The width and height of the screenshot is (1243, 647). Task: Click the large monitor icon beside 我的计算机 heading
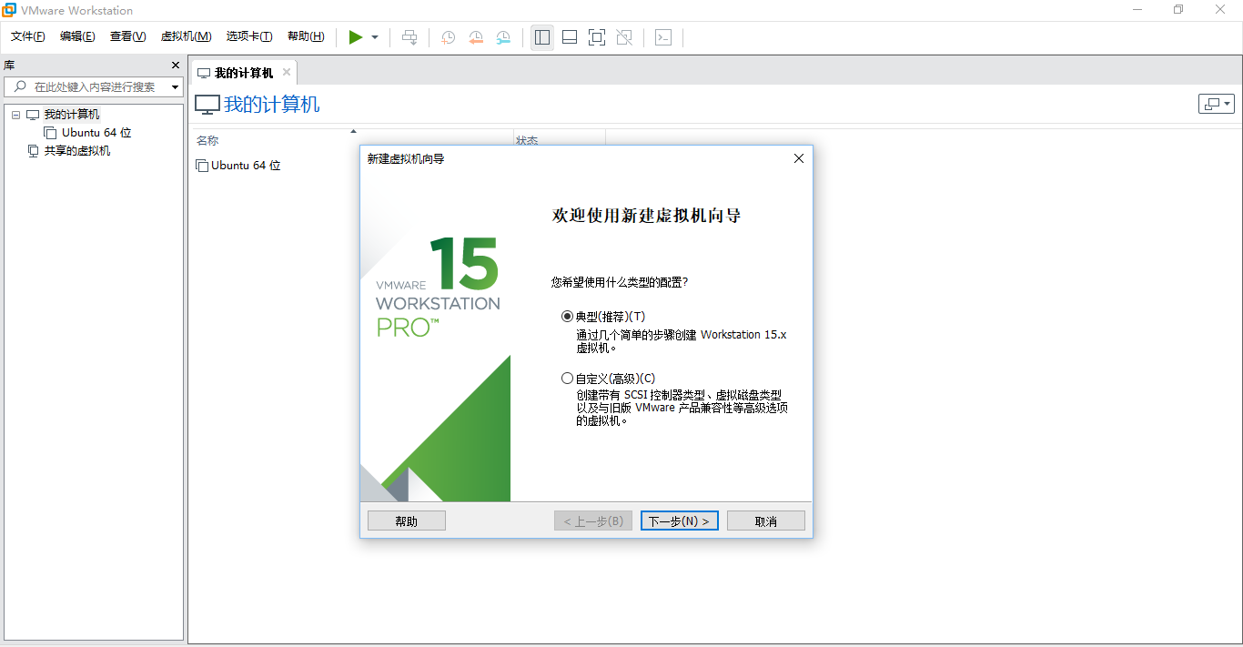pos(207,105)
